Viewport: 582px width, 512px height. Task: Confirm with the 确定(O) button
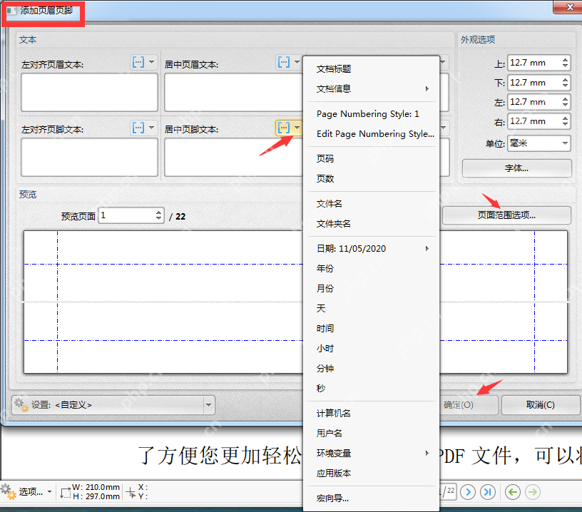tap(469, 405)
